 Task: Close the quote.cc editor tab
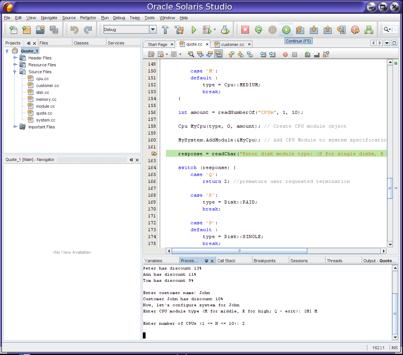(x=208, y=44)
